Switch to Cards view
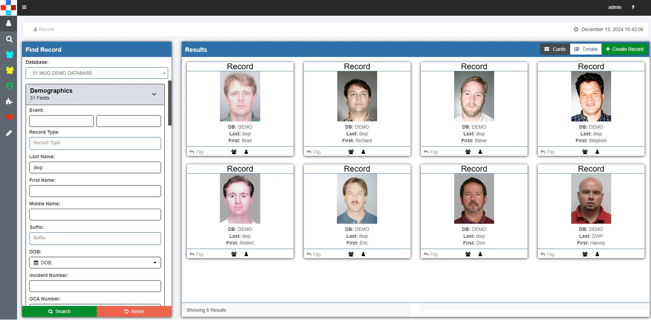Image resolution: width=651 pixels, height=324 pixels. click(x=555, y=49)
